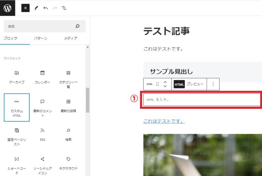This screenshot has height=176, width=262.
Task: Switch to the メディア tab
Action: (70, 38)
